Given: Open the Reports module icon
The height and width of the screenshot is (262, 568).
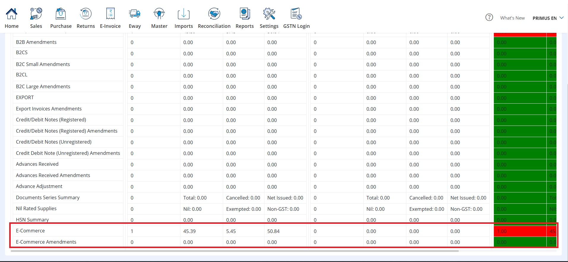Looking at the screenshot, I should click(x=245, y=14).
